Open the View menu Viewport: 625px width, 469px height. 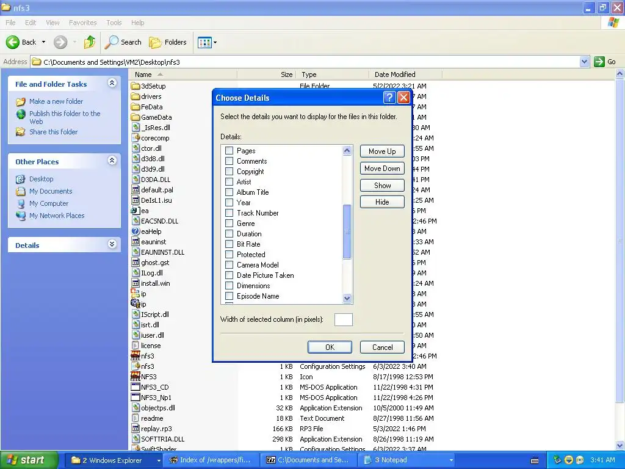tap(52, 23)
